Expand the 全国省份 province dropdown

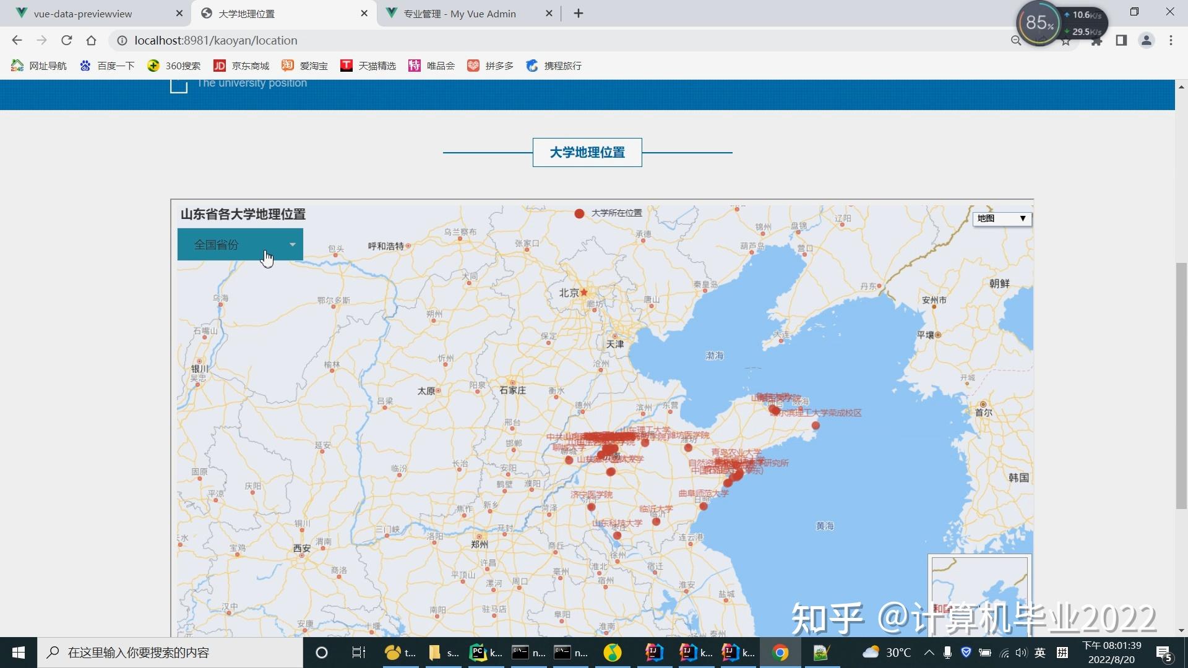240,244
